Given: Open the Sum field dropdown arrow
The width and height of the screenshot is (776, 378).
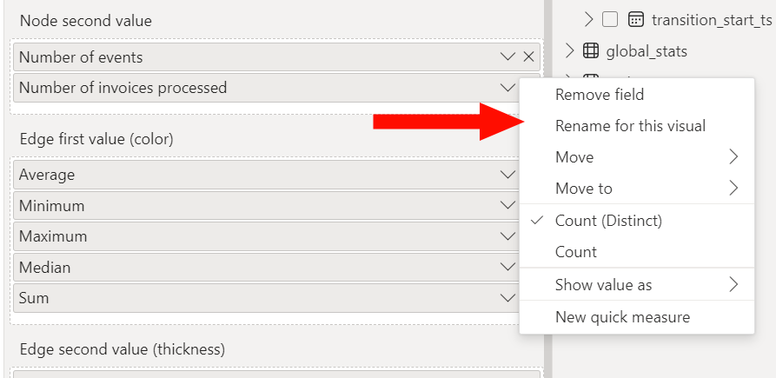Looking at the screenshot, I should click(507, 298).
